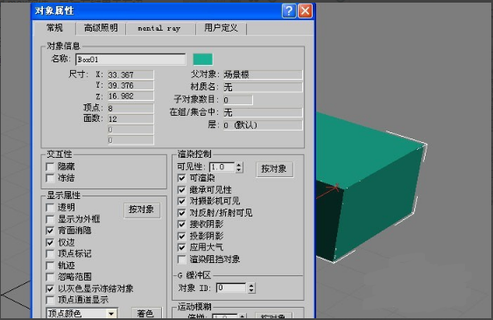Toggle the 透明 checkbox
The width and height of the screenshot is (493, 320).
pyautogui.click(x=50, y=208)
